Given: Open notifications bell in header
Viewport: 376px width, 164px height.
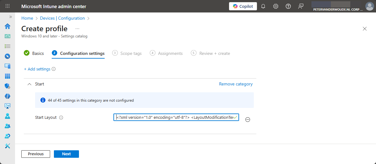Looking at the screenshot, I should pyautogui.click(x=263, y=6).
